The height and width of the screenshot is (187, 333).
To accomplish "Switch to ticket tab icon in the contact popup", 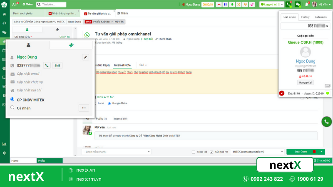I will (x=71, y=45).
